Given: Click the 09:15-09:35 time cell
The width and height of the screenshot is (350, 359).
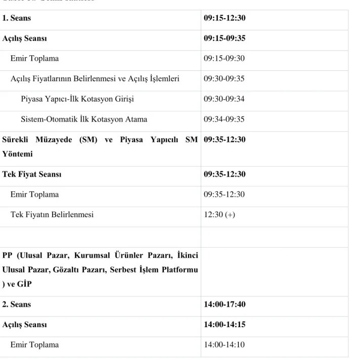Looking at the screenshot, I should point(225,38).
